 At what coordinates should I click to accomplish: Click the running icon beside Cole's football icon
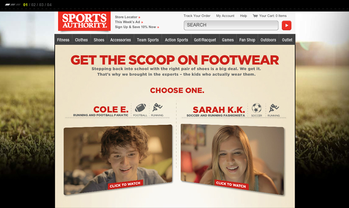pyautogui.click(x=157, y=108)
